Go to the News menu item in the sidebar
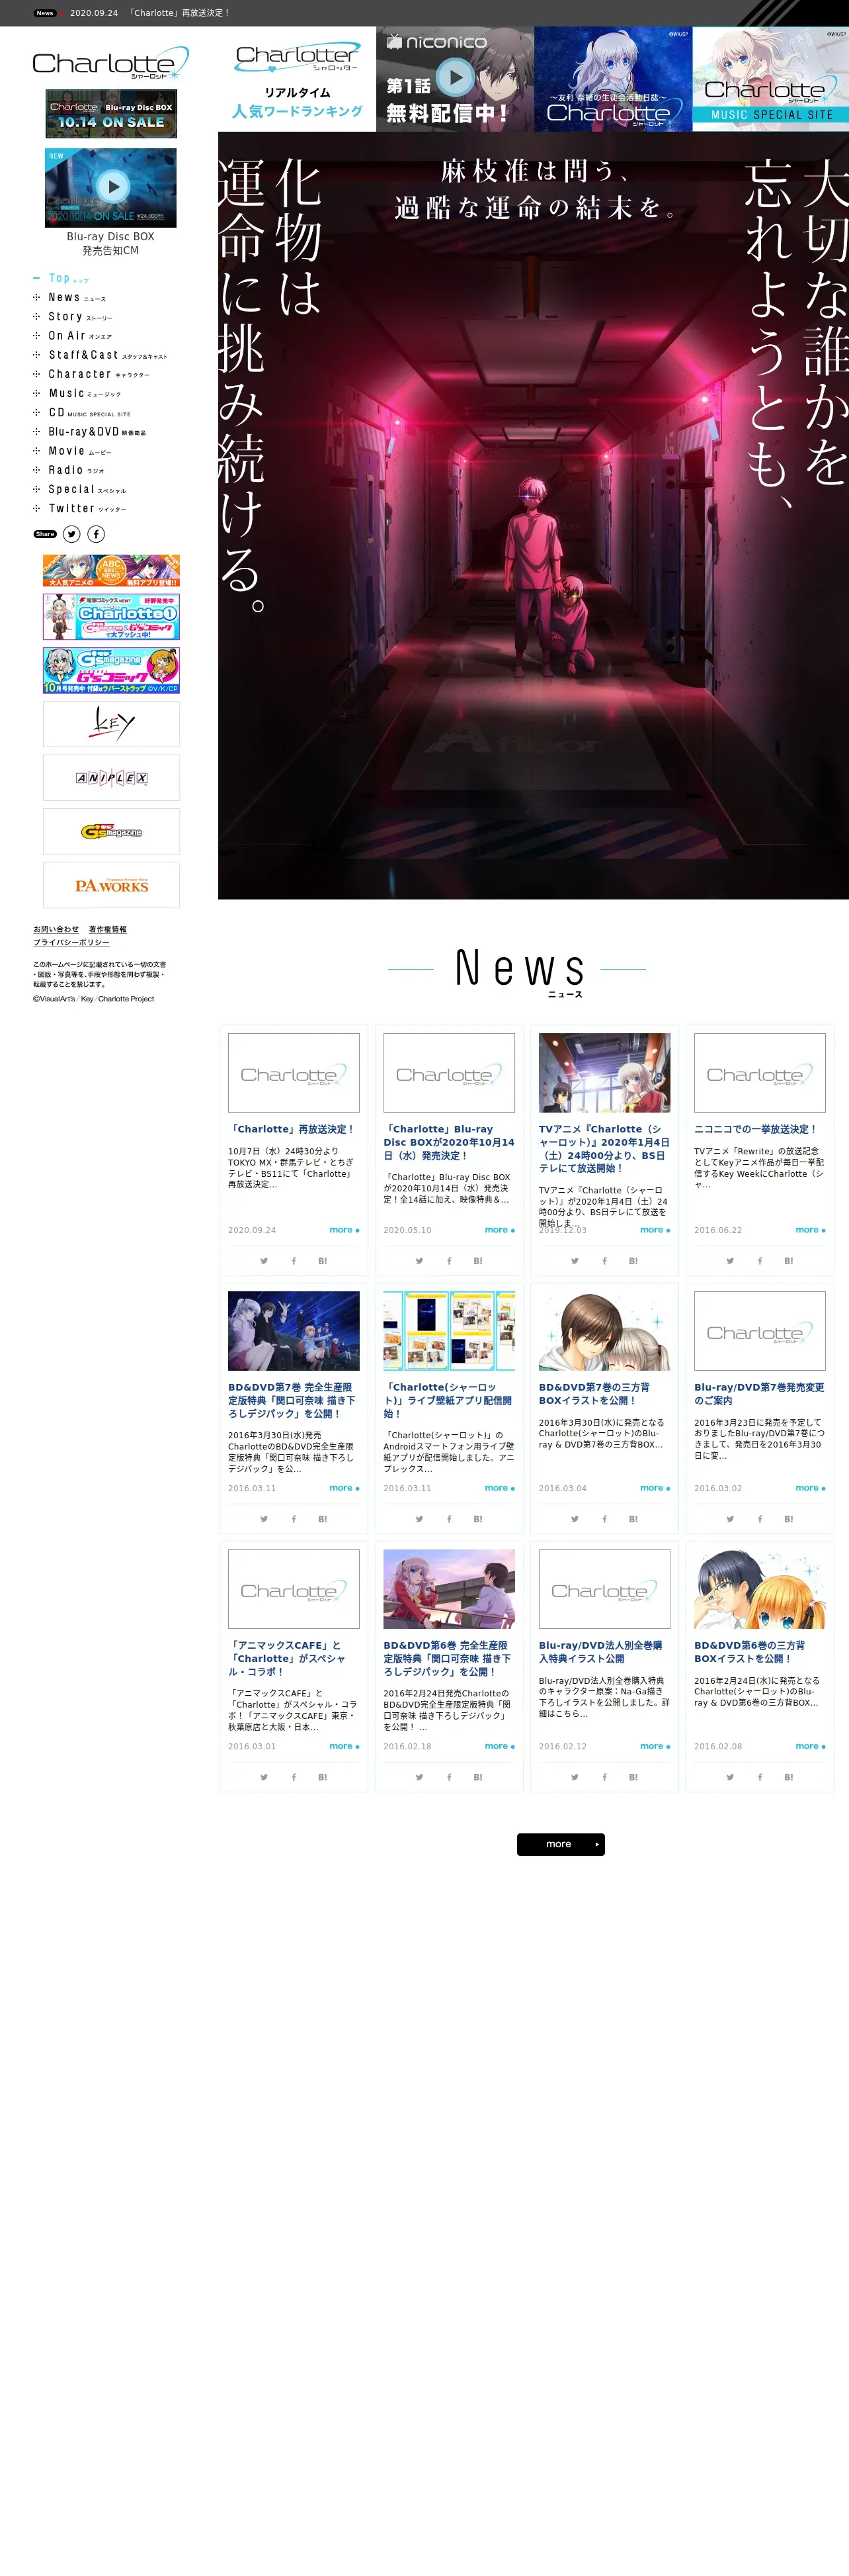Image resolution: width=849 pixels, height=2576 pixels. coord(69,297)
